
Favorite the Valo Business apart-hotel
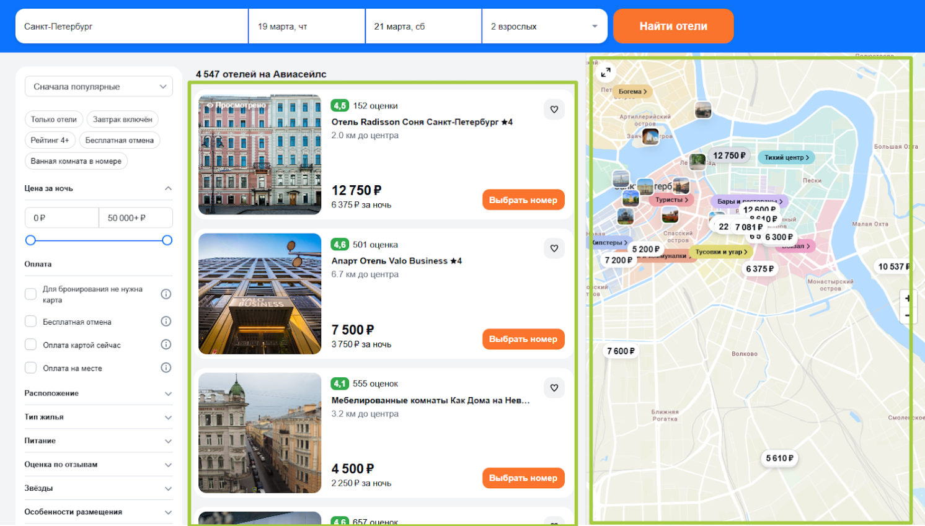tap(554, 248)
